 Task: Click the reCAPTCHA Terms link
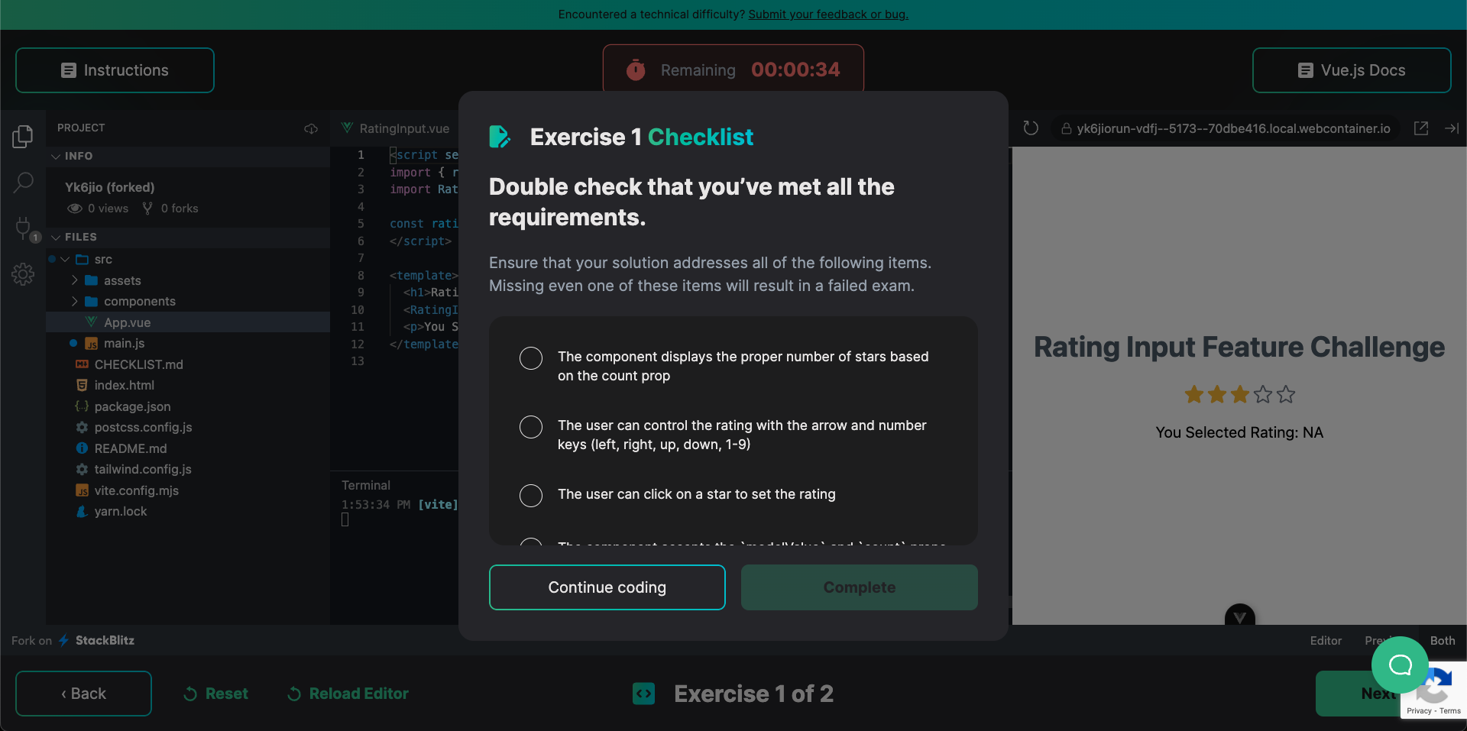tap(1450, 711)
